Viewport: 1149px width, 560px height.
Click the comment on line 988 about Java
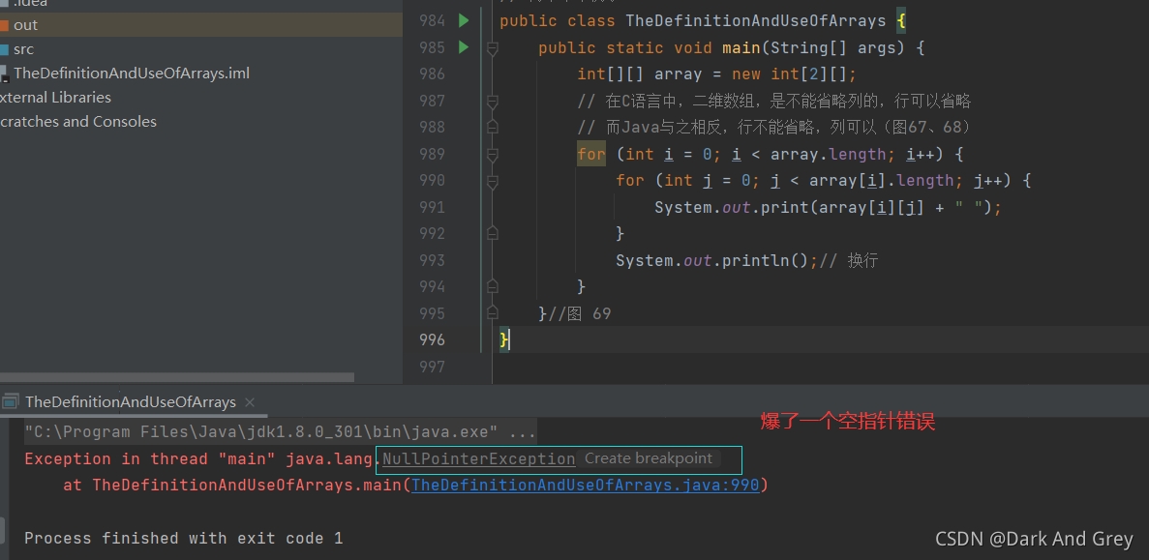pyautogui.click(x=773, y=128)
